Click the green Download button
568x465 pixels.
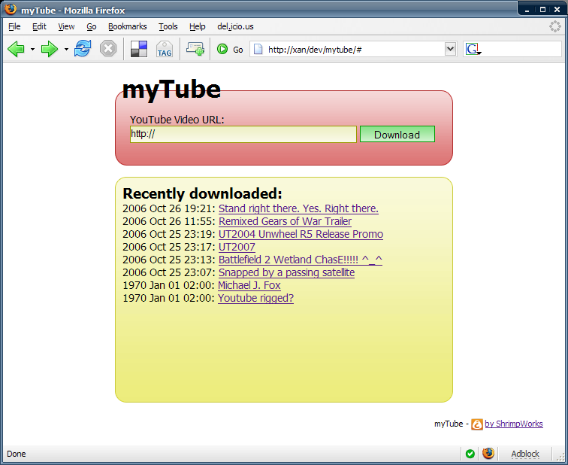(x=397, y=135)
